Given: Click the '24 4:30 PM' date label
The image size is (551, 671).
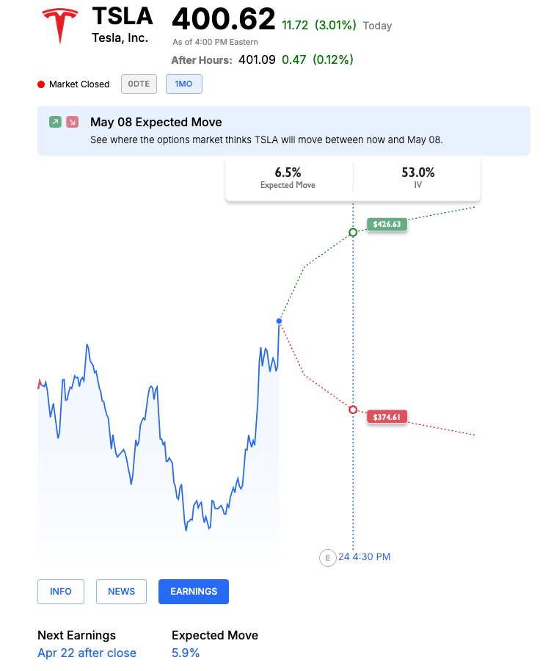Looking at the screenshot, I should 365,557.
